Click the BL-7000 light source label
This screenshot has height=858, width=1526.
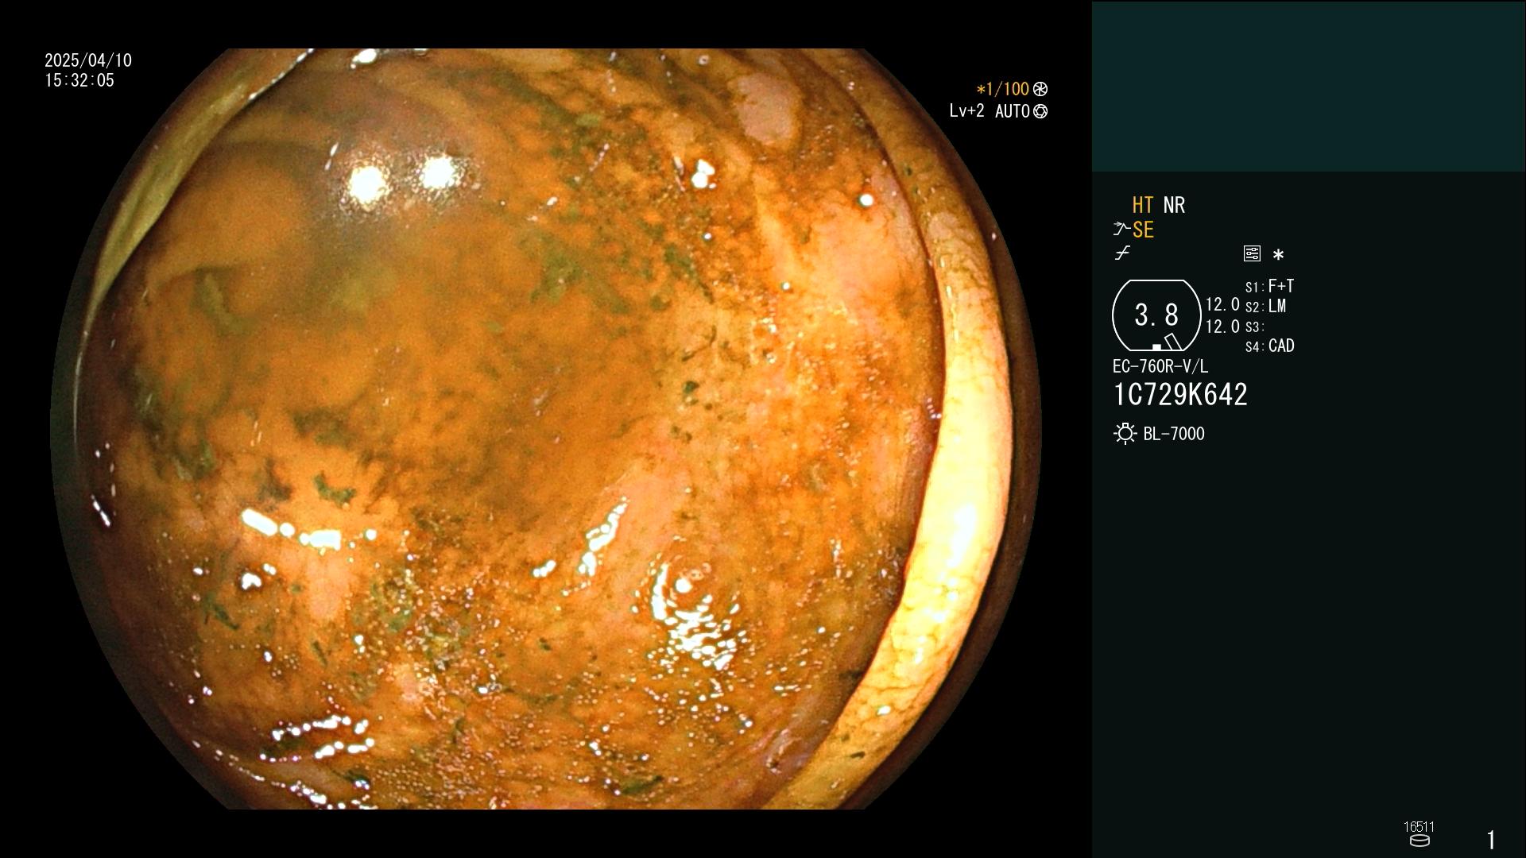tap(1174, 435)
